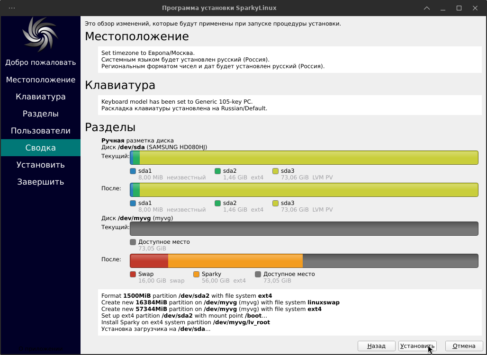Open the faint О приложении link
Image resolution: width=487 pixels, height=355 pixels.
click(40, 349)
